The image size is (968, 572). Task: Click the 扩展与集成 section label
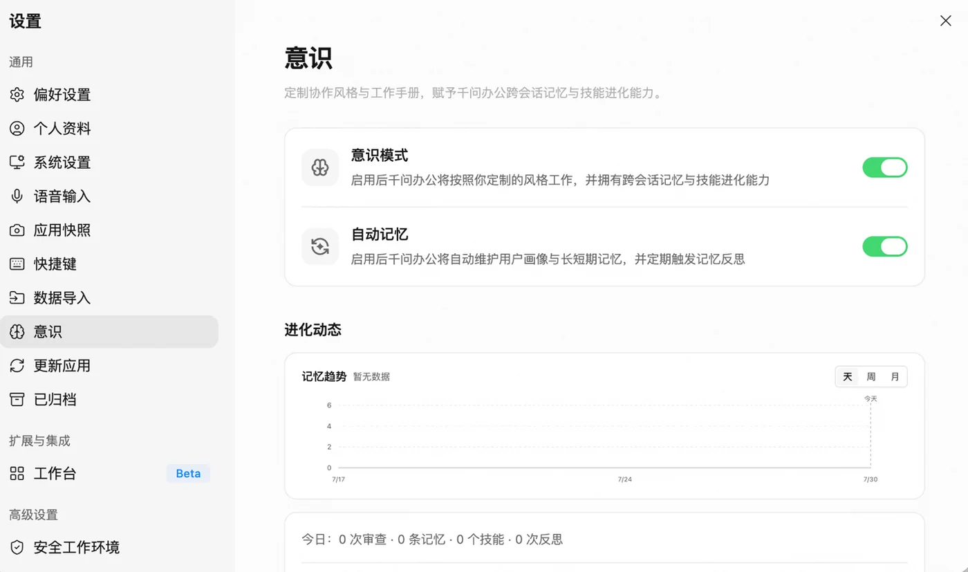(x=39, y=441)
